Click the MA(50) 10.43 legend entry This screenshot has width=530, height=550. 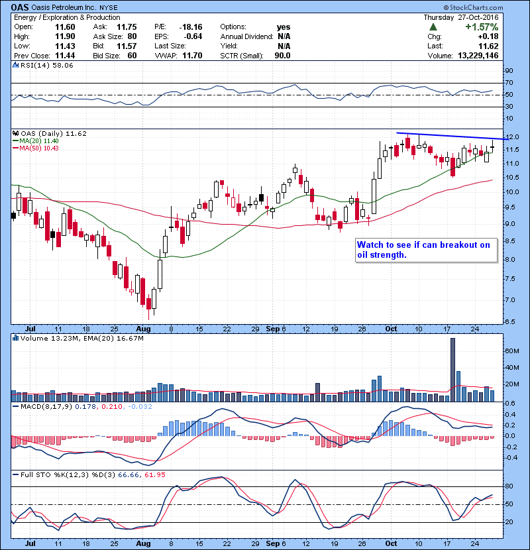(x=35, y=148)
